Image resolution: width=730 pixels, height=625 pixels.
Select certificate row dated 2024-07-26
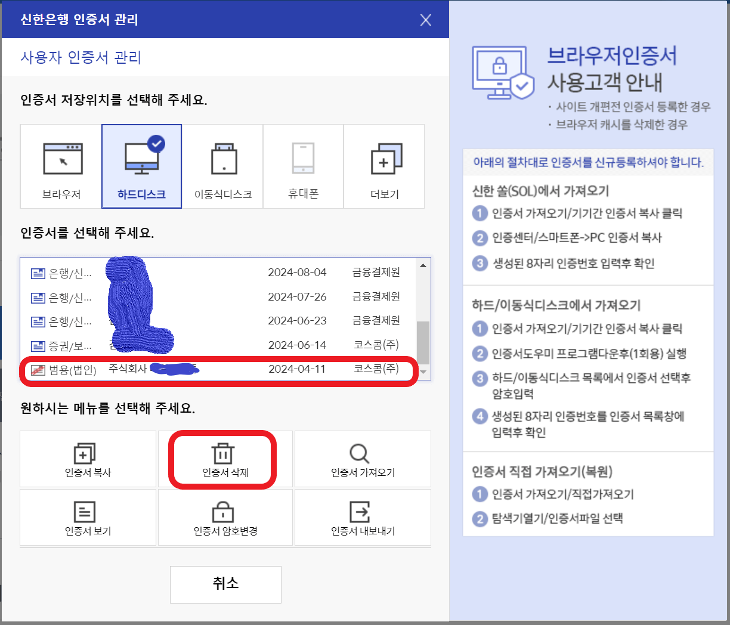tap(218, 296)
